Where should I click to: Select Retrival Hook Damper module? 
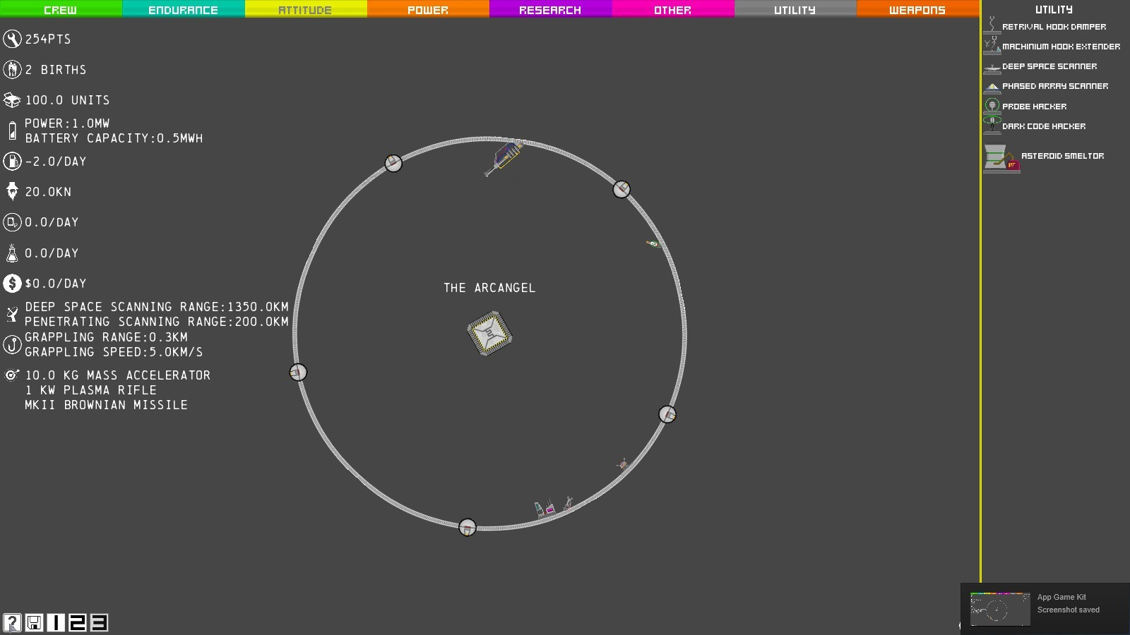(x=1045, y=26)
